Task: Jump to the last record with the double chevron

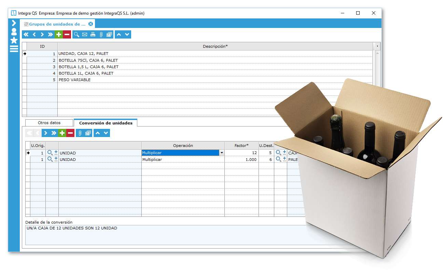Action: (50, 34)
